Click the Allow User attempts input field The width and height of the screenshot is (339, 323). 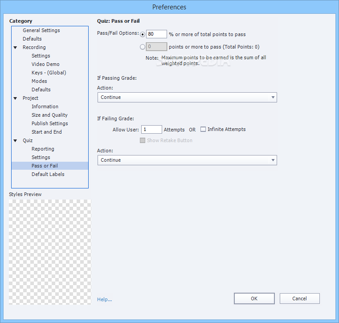[151, 130]
